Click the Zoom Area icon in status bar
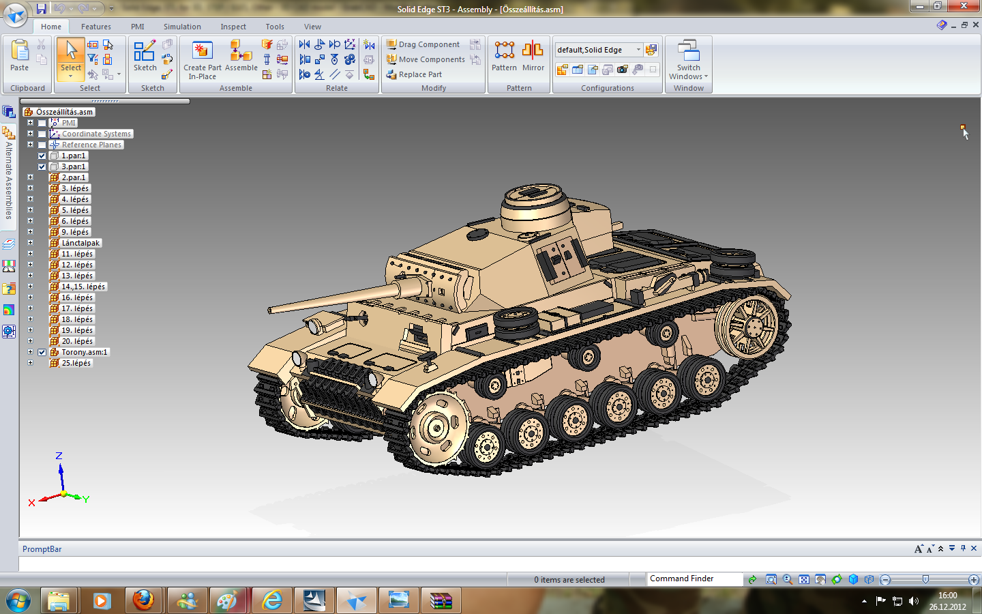This screenshot has width=982, height=614. (x=771, y=579)
